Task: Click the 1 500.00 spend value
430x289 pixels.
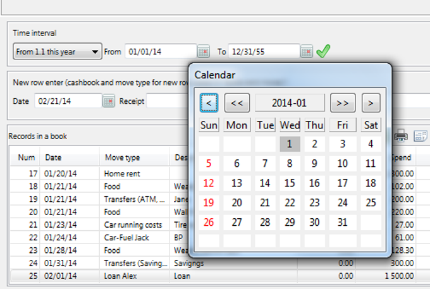Action: (x=399, y=276)
